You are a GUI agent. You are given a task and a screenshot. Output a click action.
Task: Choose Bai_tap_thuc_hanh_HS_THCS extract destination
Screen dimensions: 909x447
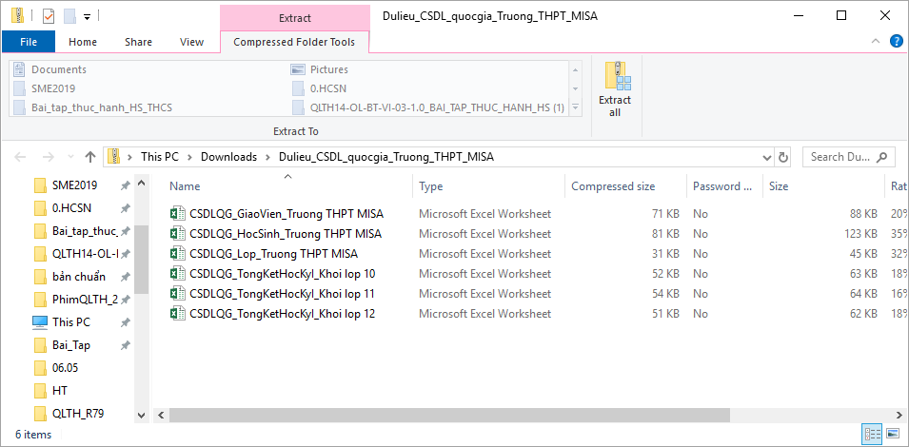click(x=94, y=107)
